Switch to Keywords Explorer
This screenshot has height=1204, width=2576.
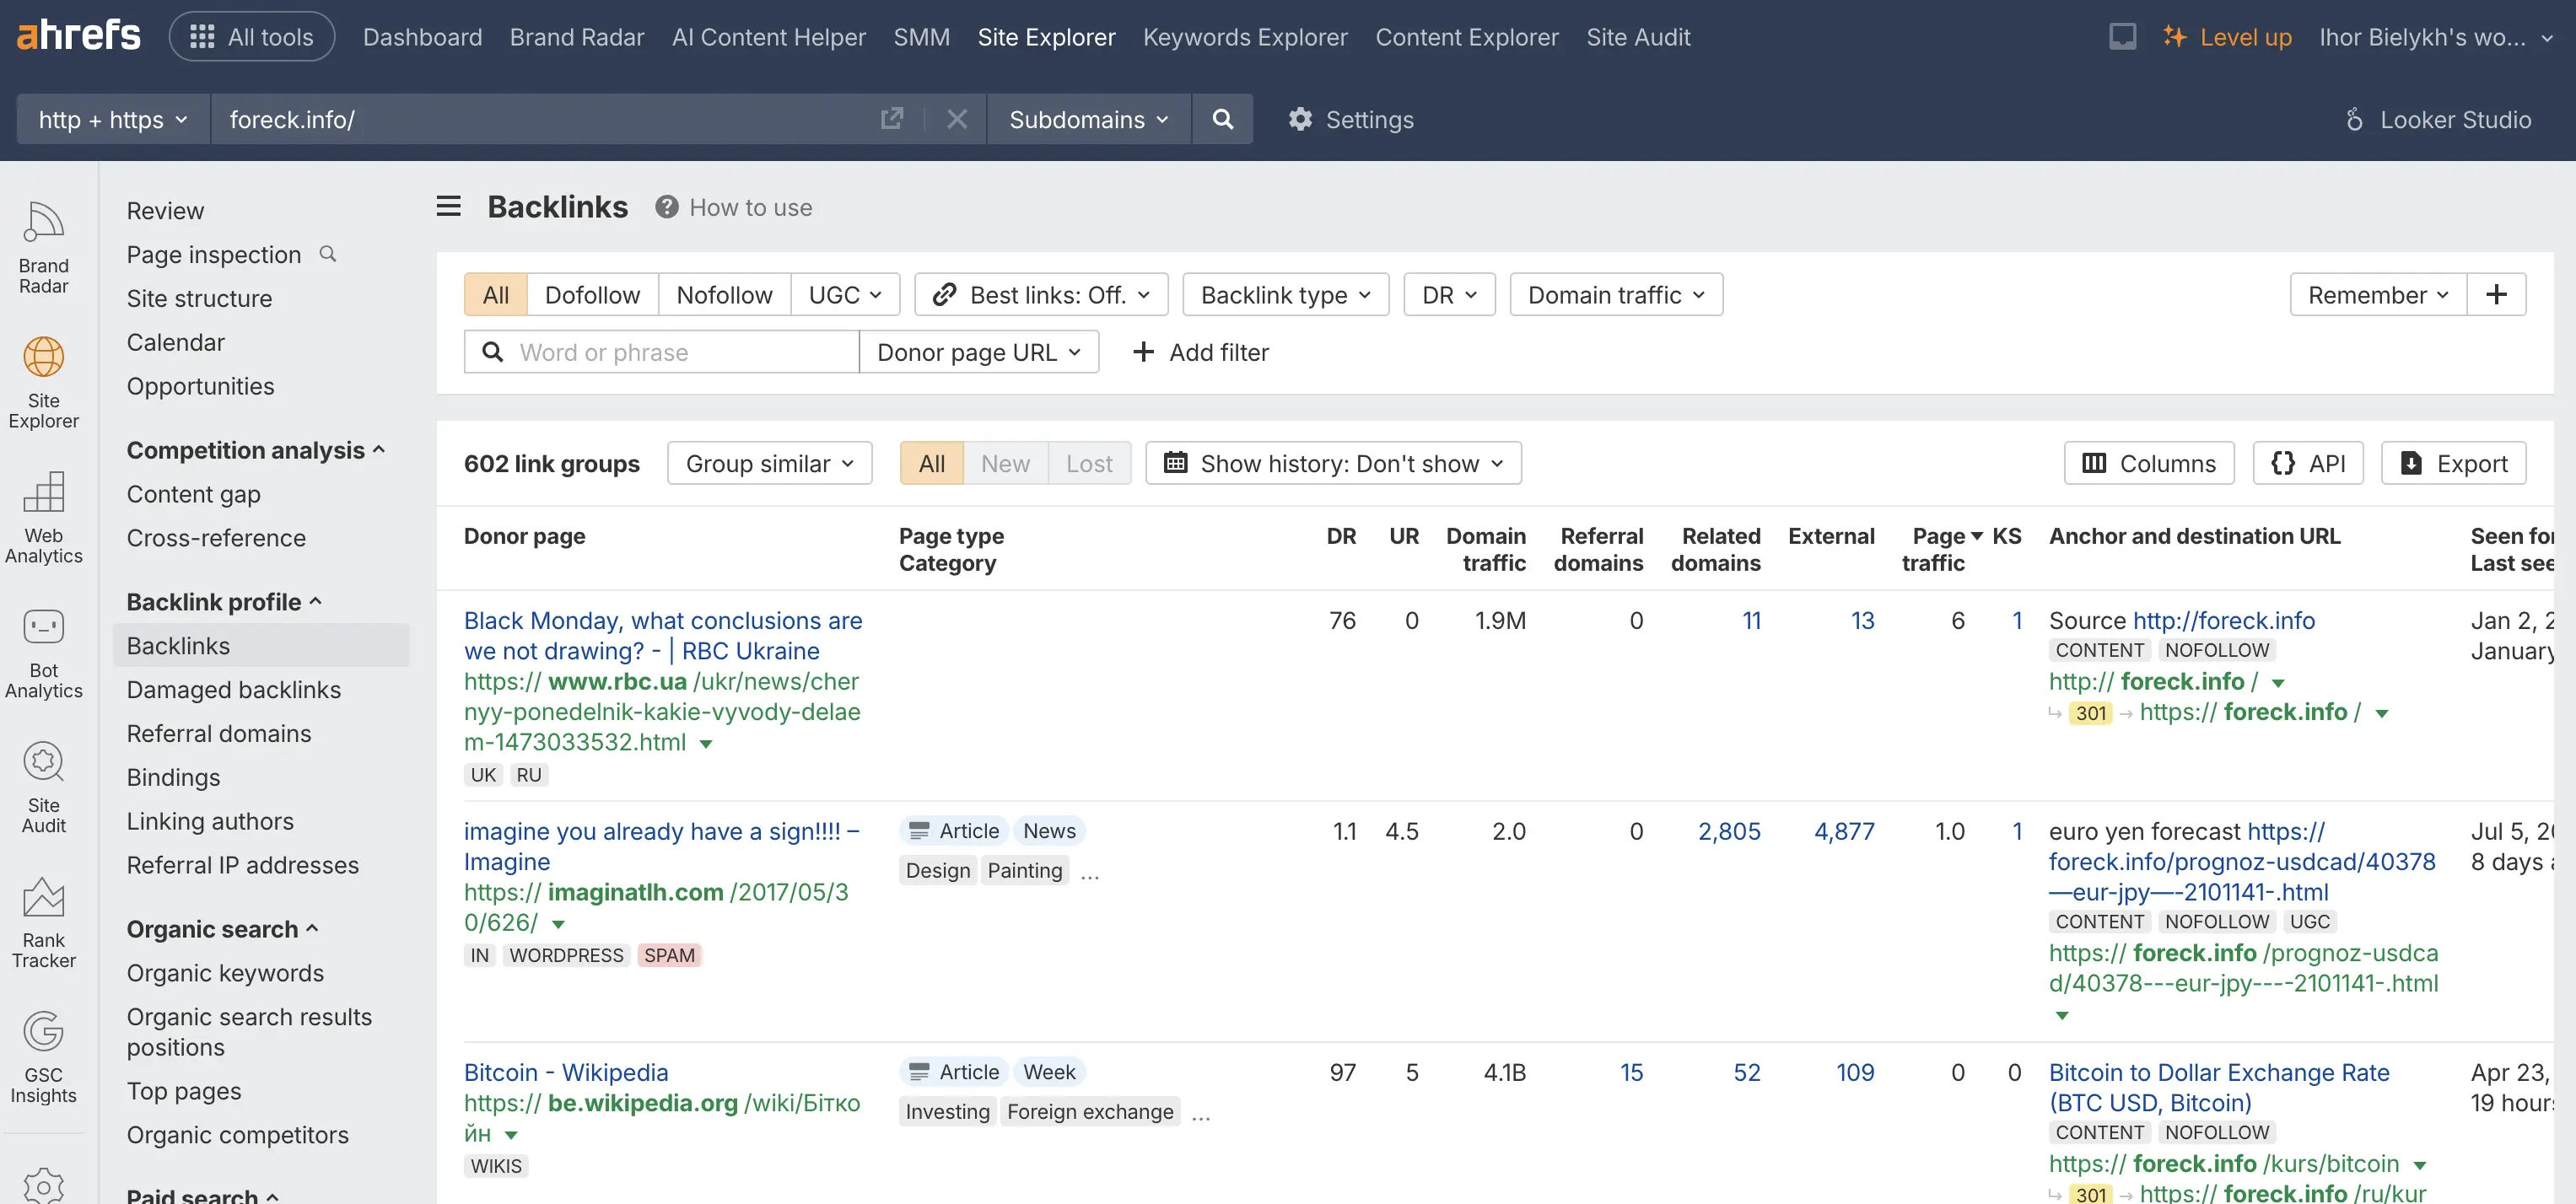tap(1245, 37)
